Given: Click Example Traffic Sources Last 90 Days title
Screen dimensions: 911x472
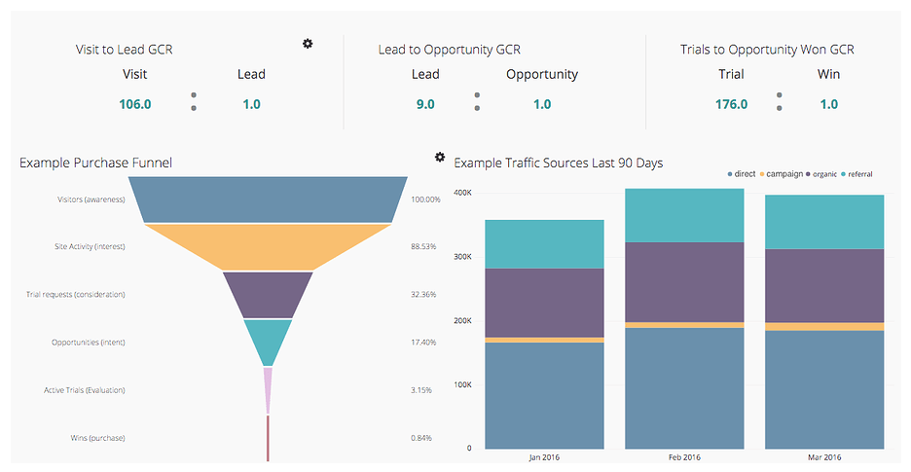Looking at the screenshot, I should click(x=559, y=163).
